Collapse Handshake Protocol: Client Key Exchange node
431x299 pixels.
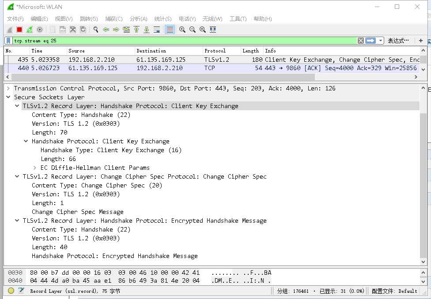(26, 141)
